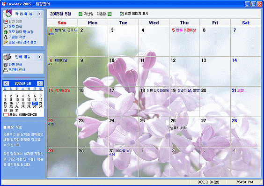Select May 21 소만 day cell
The height and width of the screenshot is (186, 264).
(246, 102)
